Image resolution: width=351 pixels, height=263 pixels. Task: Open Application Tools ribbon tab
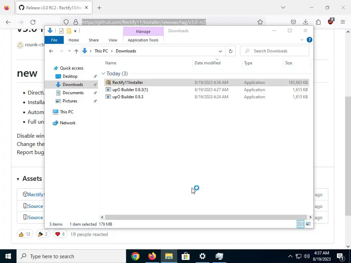tap(143, 40)
